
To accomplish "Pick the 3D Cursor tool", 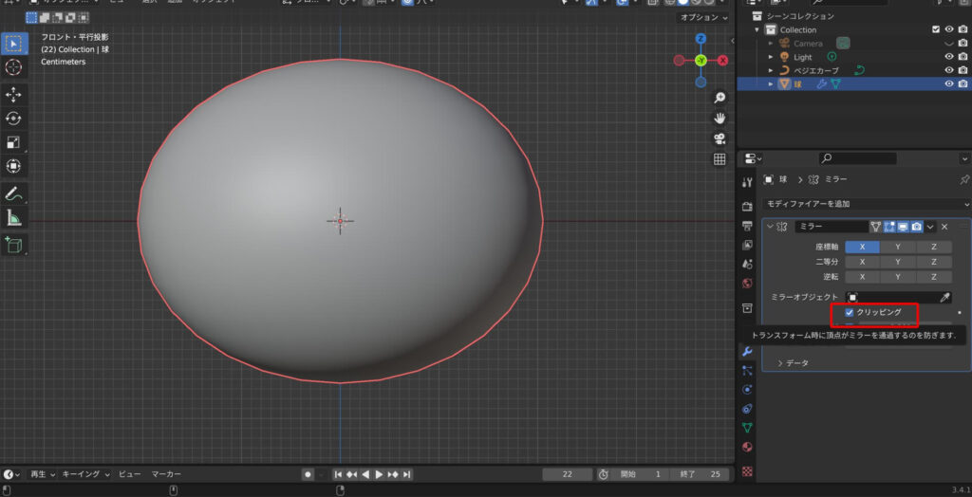I will (x=14, y=67).
